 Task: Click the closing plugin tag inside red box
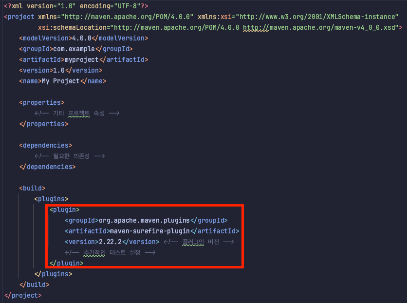pyautogui.click(x=66, y=263)
